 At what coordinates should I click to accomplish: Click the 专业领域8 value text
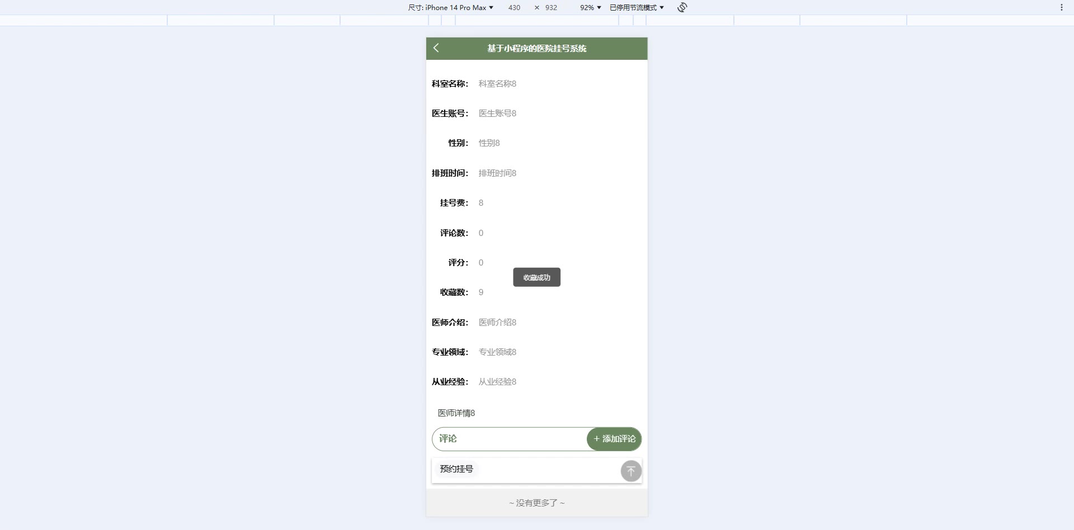point(497,352)
